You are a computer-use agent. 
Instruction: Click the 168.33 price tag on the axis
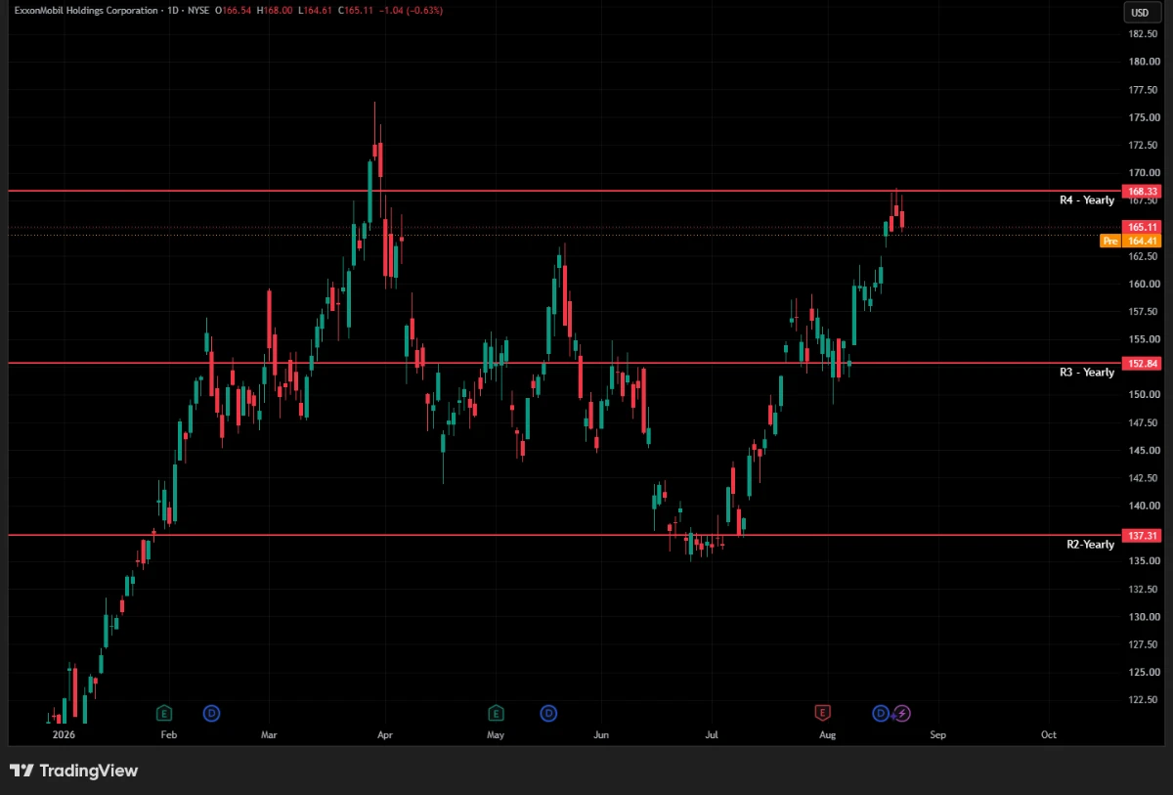[1142, 191]
